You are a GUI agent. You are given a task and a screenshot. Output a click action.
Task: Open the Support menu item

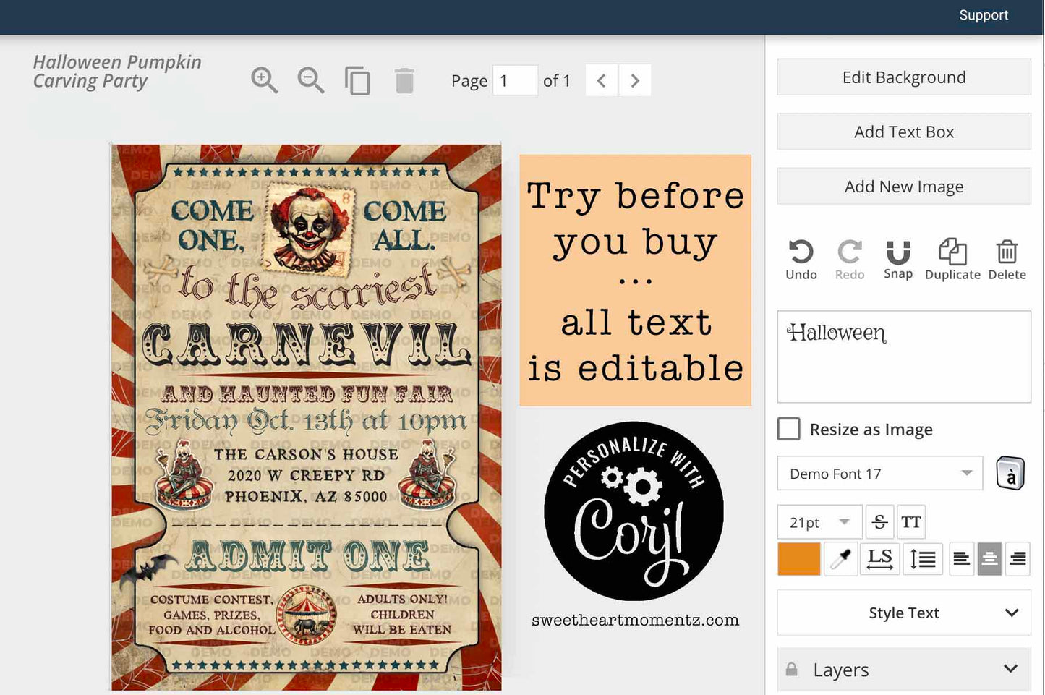tap(983, 15)
